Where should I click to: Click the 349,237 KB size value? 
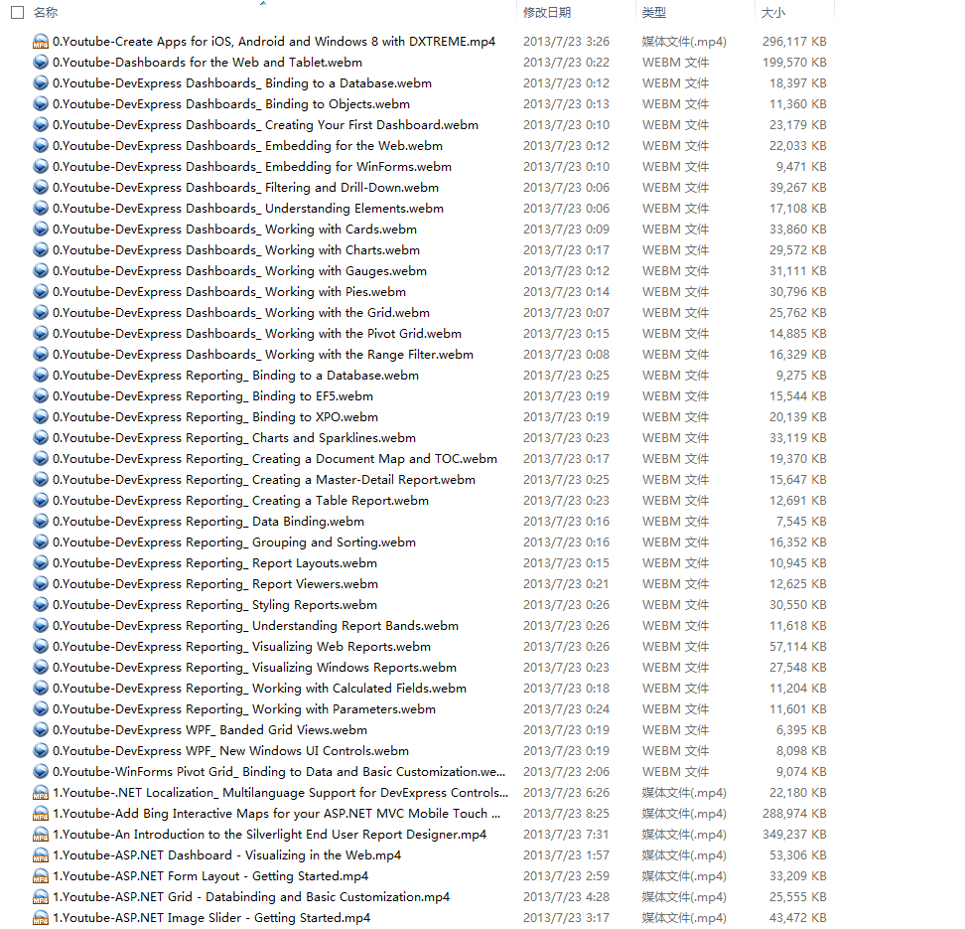click(794, 835)
